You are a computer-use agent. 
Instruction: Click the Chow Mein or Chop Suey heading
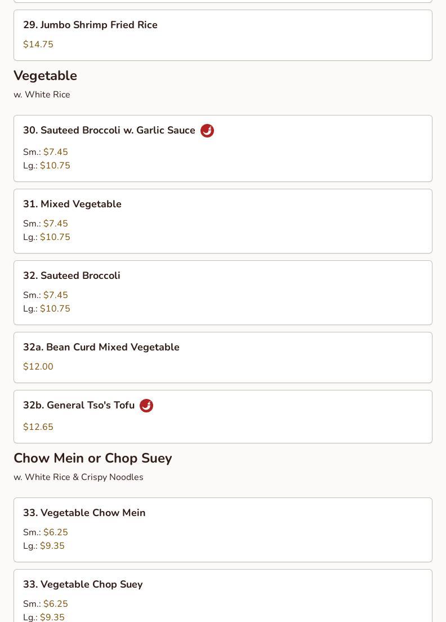click(93, 458)
